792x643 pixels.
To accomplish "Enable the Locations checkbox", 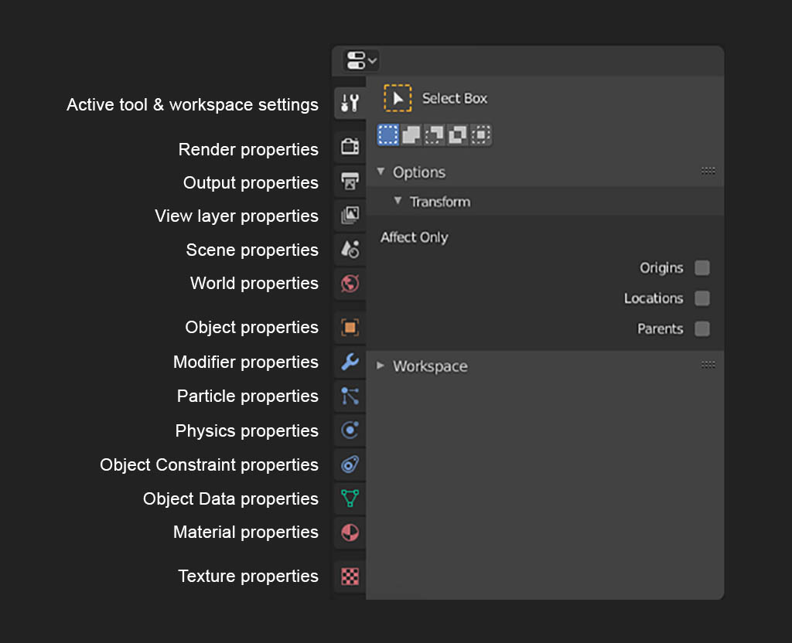I will [702, 298].
